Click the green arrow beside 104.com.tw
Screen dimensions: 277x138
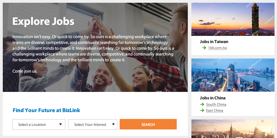[x=204, y=48]
